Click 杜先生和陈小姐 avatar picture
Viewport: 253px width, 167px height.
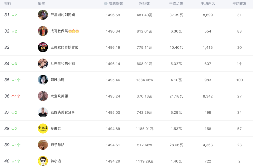click(43, 63)
